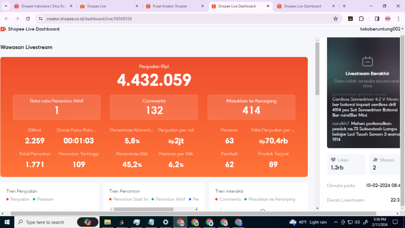The image size is (405, 228).
Task: Open the Chrome profile avatar
Action: coord(388,19)
